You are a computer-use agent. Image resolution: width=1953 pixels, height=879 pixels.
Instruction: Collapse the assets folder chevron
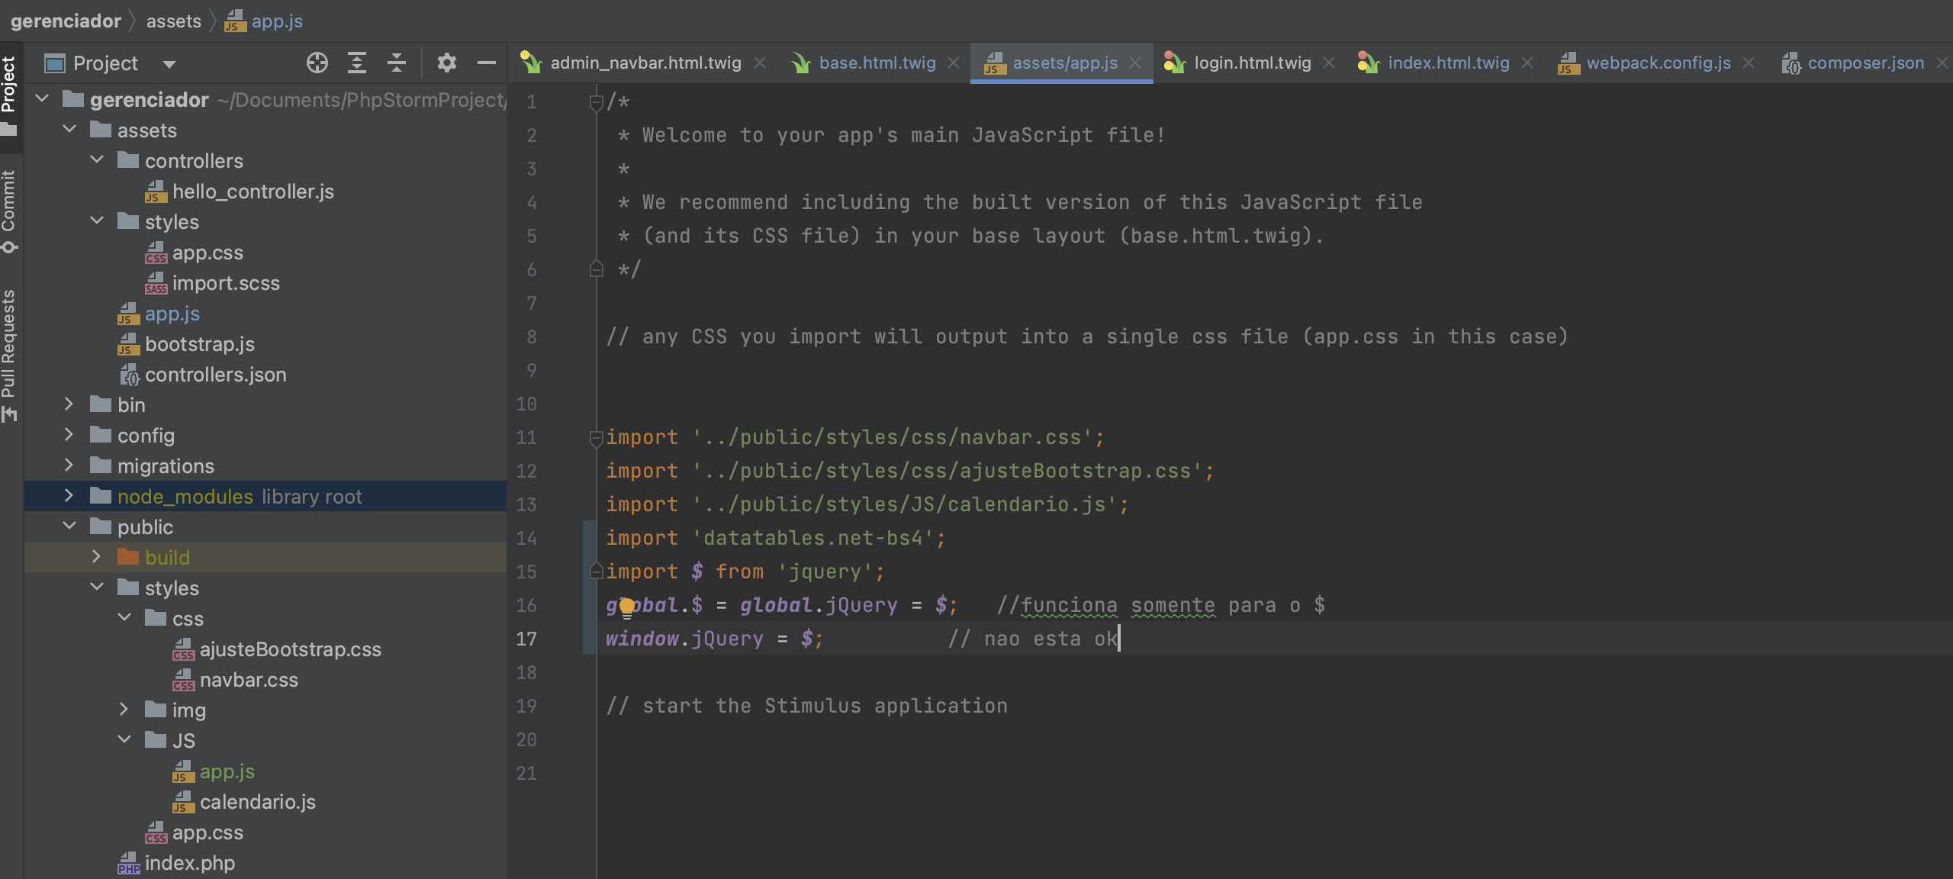(x=70, y=130)
